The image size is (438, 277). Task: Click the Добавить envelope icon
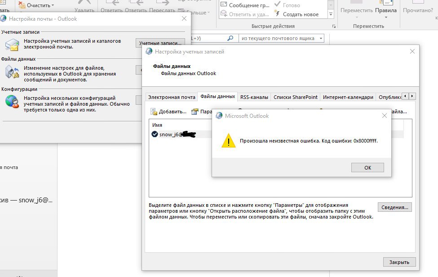[x=154, y=112]
